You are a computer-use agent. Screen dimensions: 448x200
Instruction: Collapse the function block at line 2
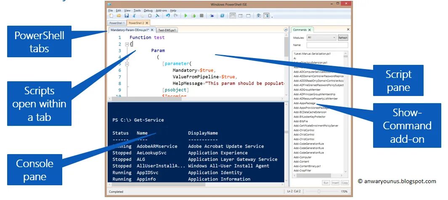[x=127, y=44]
